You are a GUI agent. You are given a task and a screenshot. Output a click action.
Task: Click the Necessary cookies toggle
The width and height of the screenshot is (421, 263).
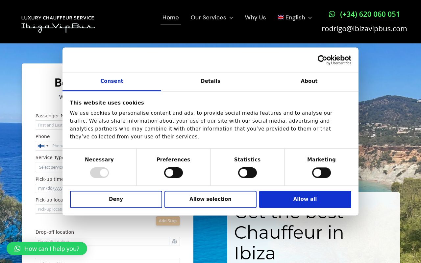click(99, 173)
